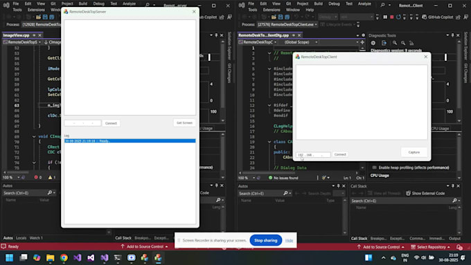
Task: Click the IP address field in RemoteDeskTopClient
Action: tap(313, 155)
